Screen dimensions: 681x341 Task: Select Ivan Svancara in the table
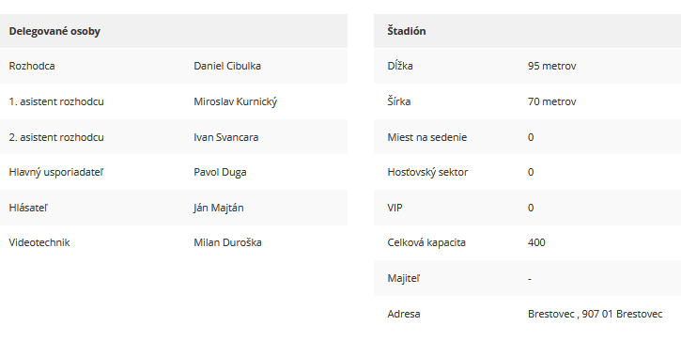tap(225, 137)
